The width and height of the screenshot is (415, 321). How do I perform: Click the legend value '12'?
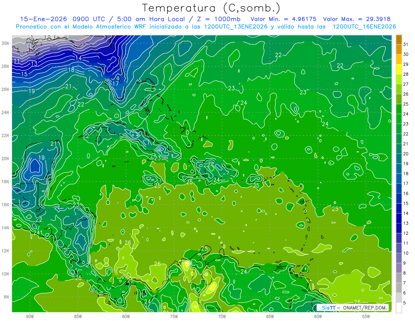click(406, 233)
